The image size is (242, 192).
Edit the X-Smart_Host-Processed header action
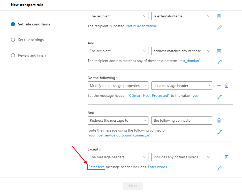pyautogui.click(x=220, y=97)
